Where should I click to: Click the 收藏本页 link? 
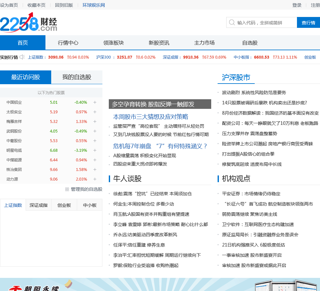[36, 5]
